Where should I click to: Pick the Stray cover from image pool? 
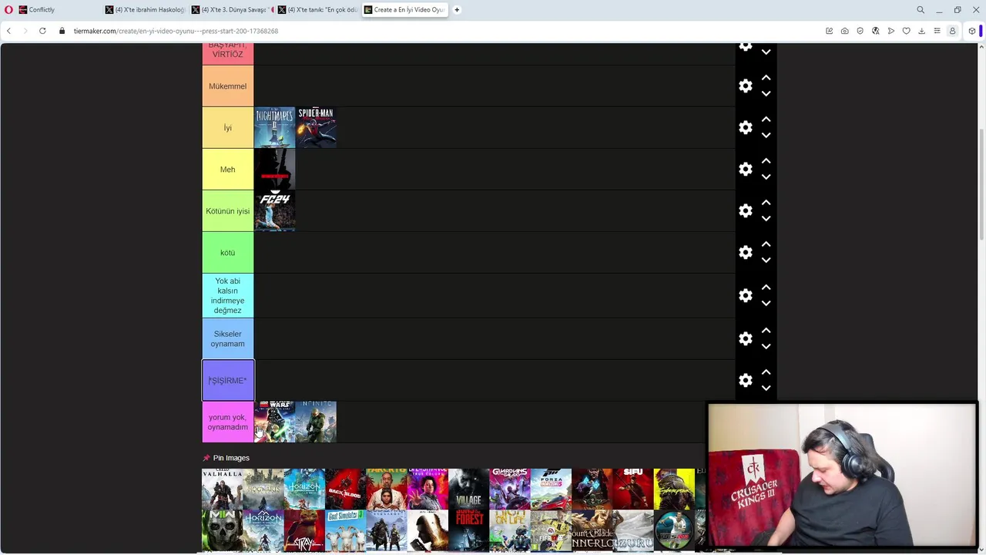pyautogui.click(x=304, y=530)
